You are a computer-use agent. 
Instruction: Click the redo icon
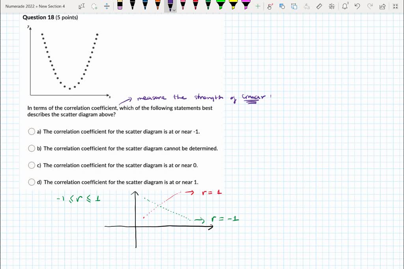[370, 6]
